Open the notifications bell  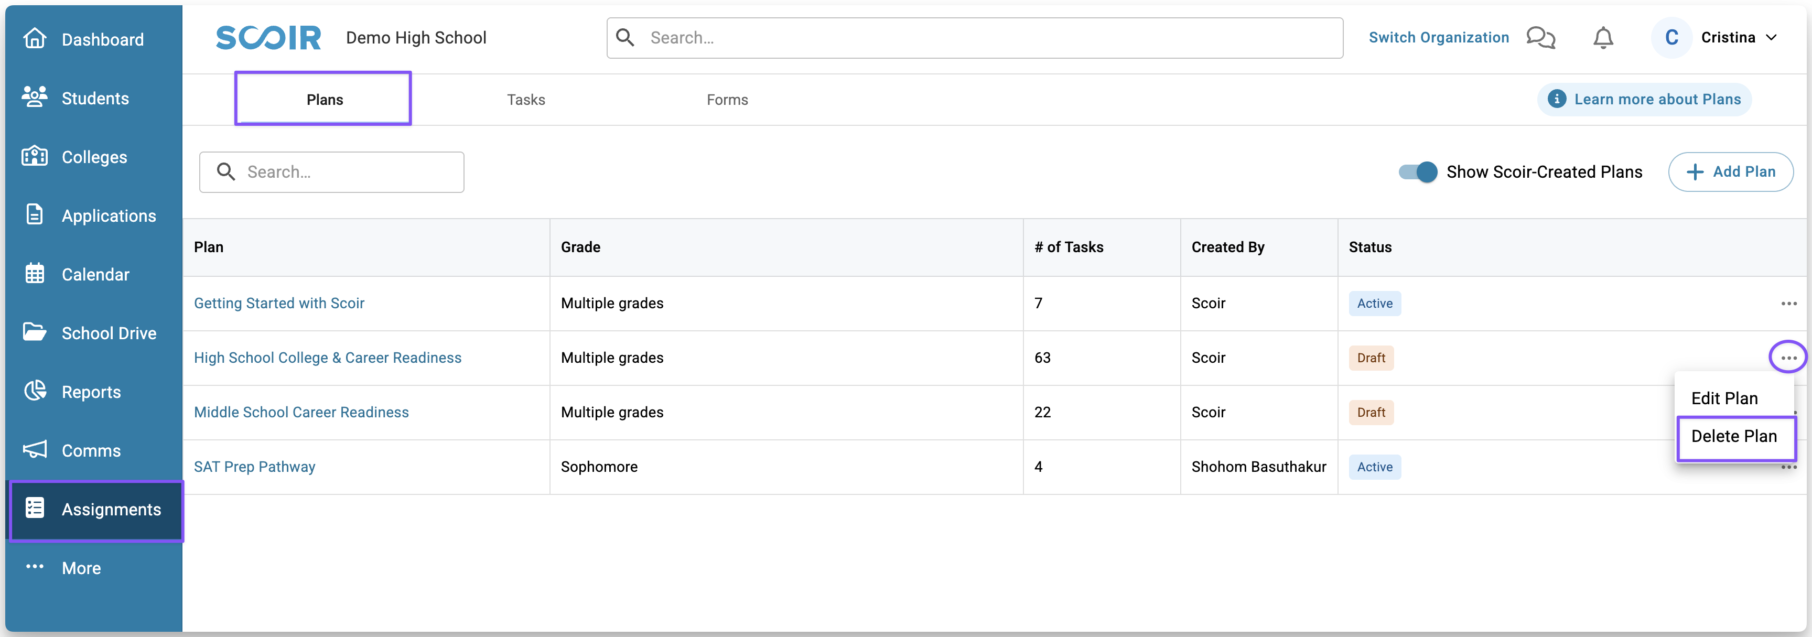click(x=1602, y=38)
